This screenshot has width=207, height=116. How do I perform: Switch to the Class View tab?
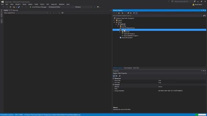[136, 68]
